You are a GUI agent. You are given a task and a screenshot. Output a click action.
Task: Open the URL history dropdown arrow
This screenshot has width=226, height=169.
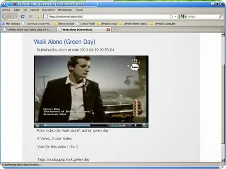pos(176,17)
